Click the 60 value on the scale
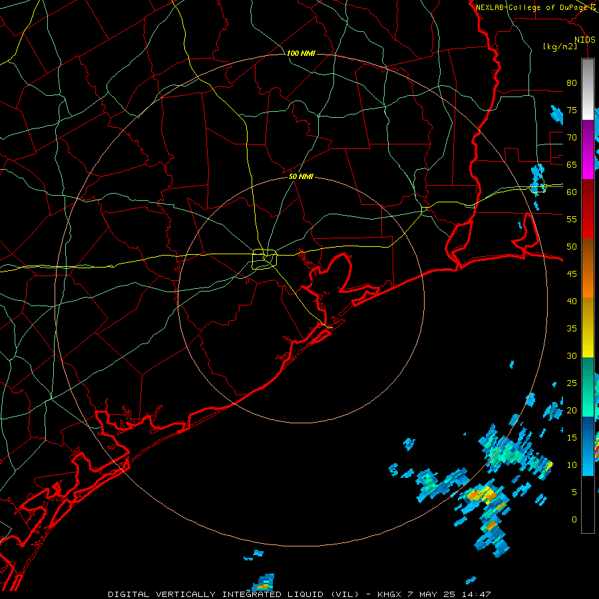The image size is (599, 599). pyautogui.click(x=572, y=192)
